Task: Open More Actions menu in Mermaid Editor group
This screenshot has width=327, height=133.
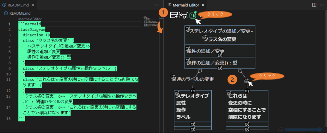Action: [321, 5]
